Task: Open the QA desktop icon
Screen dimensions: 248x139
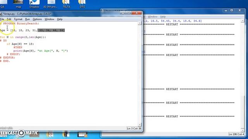Action: pyautogui.click(x=3, y=4)
